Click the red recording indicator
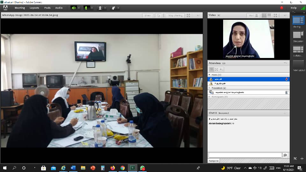This screenshot has width=306, height=172. (281, 8)
